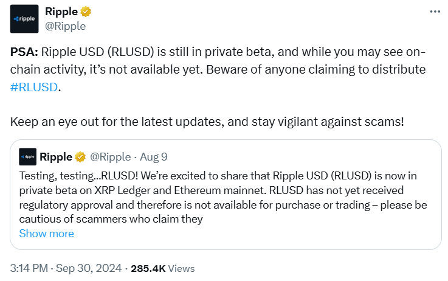Select the Ripple name in the quoted tweet
Screen dimensions: 448x281
[x=56, y=157]
